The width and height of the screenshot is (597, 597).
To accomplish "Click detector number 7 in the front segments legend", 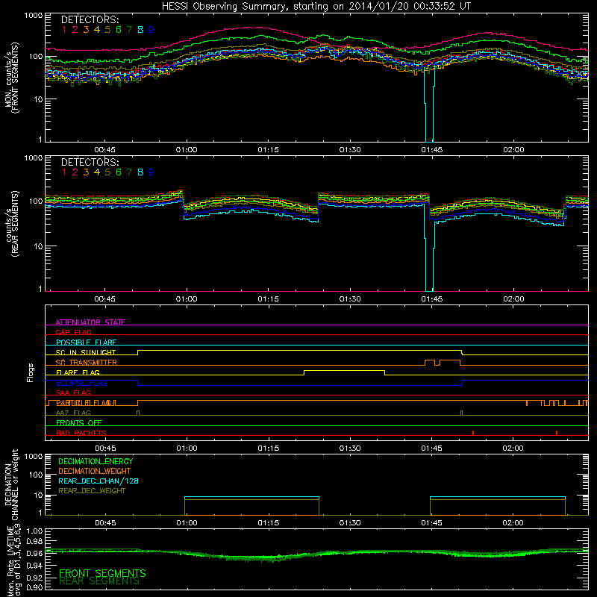I will pos(129,30).
